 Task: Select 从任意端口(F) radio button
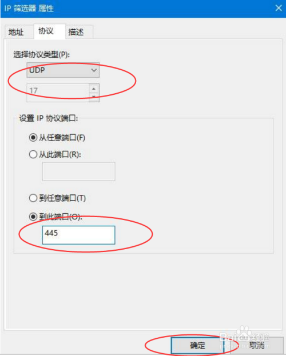(x=33, y=137)
